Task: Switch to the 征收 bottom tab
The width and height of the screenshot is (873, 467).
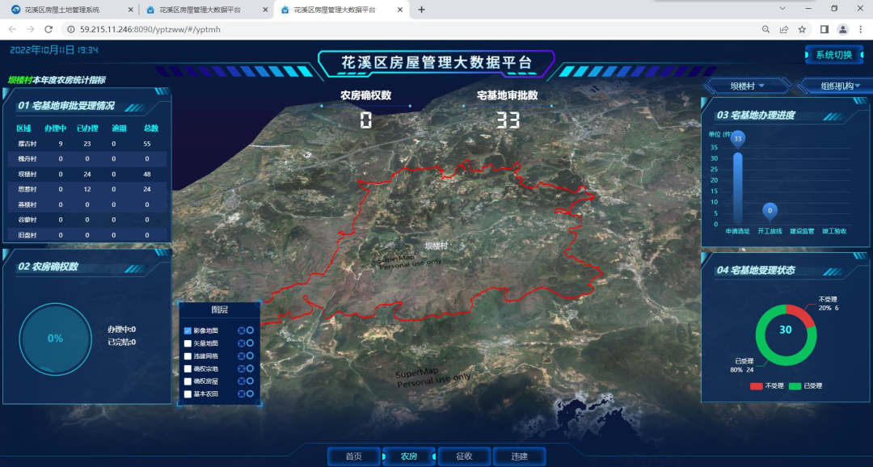Action: pyautogui.click(x=464, y=456)
